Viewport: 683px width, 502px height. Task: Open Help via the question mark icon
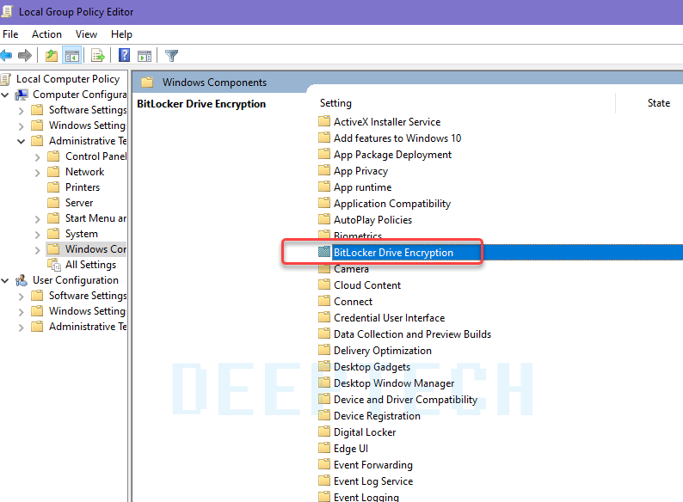(124, 55)
